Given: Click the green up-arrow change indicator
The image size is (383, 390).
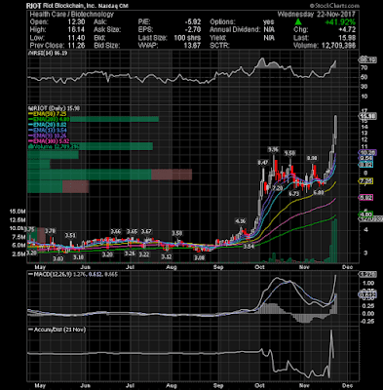Looking at the screenshot, I should (x=298, y=22).
